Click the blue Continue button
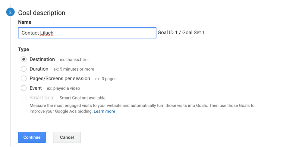 pyautogui.click(x=32, y=137)
